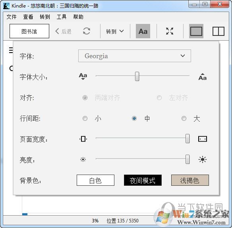Open the 转到 toolbar dropdown
The image size is (232, 228).
tap(115, 31)
